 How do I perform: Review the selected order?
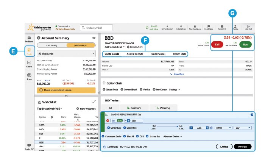(243, 146)
